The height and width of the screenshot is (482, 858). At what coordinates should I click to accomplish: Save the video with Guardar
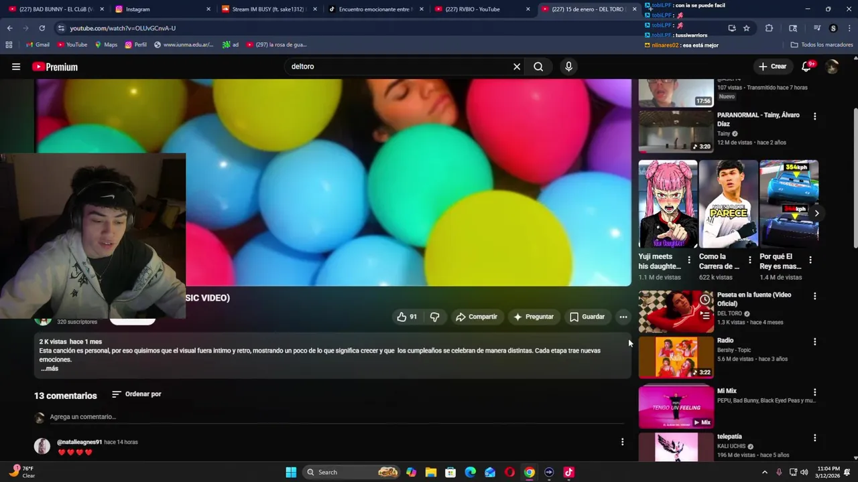pos(587,317)
